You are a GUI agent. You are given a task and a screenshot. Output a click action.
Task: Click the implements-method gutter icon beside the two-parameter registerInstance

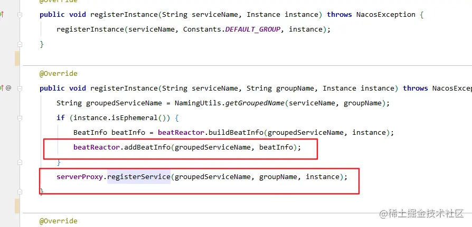pyautogui.click(x=2, y=14)
